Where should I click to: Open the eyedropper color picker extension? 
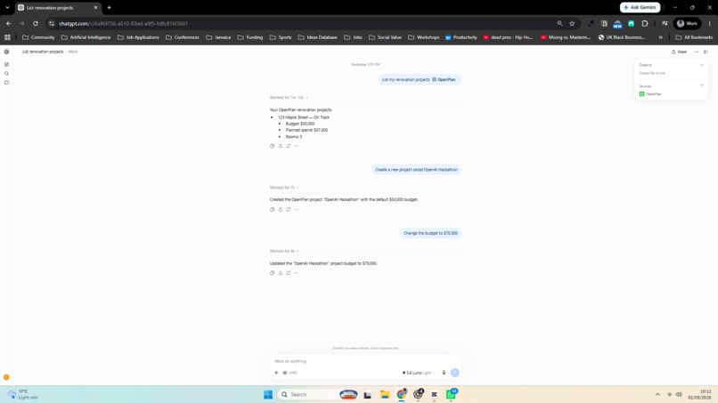[x=591, y=23]
